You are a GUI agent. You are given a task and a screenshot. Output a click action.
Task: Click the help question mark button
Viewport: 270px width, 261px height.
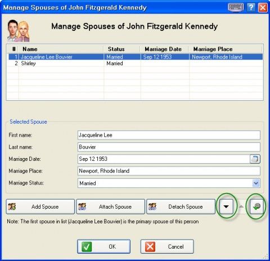tap(251, 7)
